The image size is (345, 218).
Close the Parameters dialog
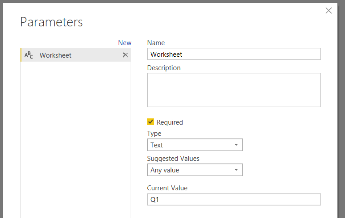click(329, 11)
